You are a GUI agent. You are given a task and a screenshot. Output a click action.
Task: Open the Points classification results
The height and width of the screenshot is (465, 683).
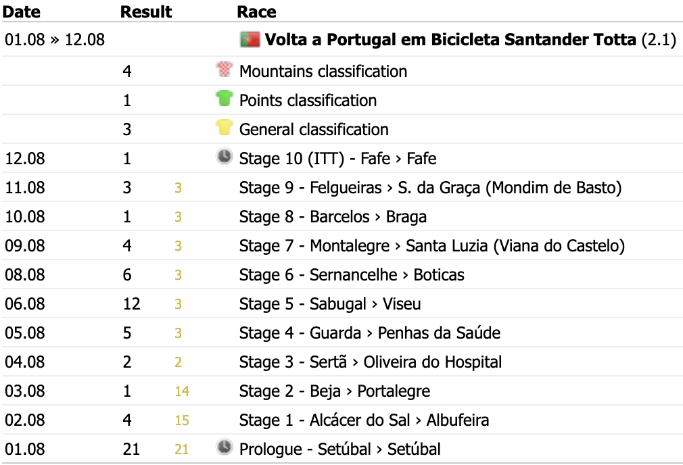(x=308, y=101)
